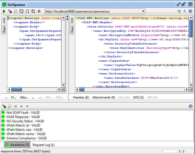Open the request JM... tab
Image resolution: width=195 pixels, height=154 pixels.
point(49,97)
